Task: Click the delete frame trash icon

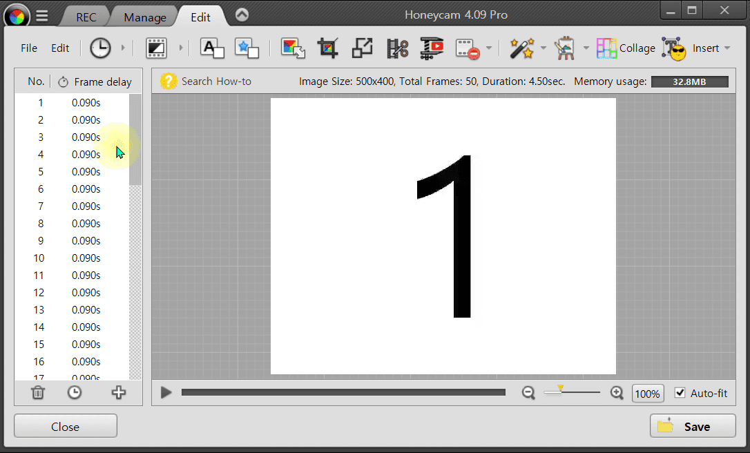Action: click(x=38, y=392)
